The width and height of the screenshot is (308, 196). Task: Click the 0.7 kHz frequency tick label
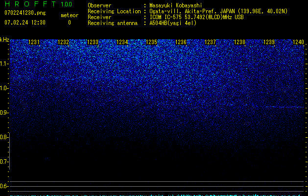(x=4, y=162)
